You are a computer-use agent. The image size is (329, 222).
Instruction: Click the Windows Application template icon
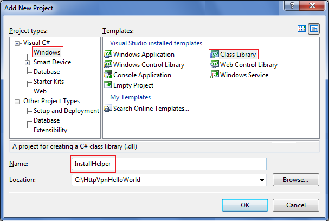click(108, 54)
